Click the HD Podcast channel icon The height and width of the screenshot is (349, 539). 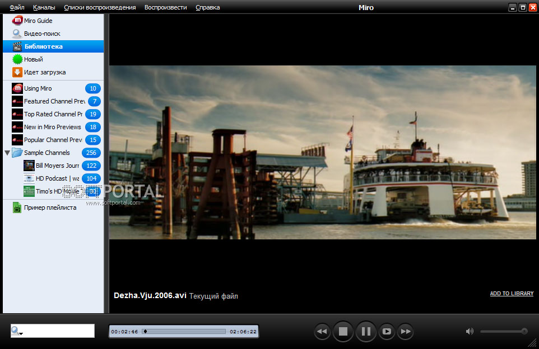29,178
